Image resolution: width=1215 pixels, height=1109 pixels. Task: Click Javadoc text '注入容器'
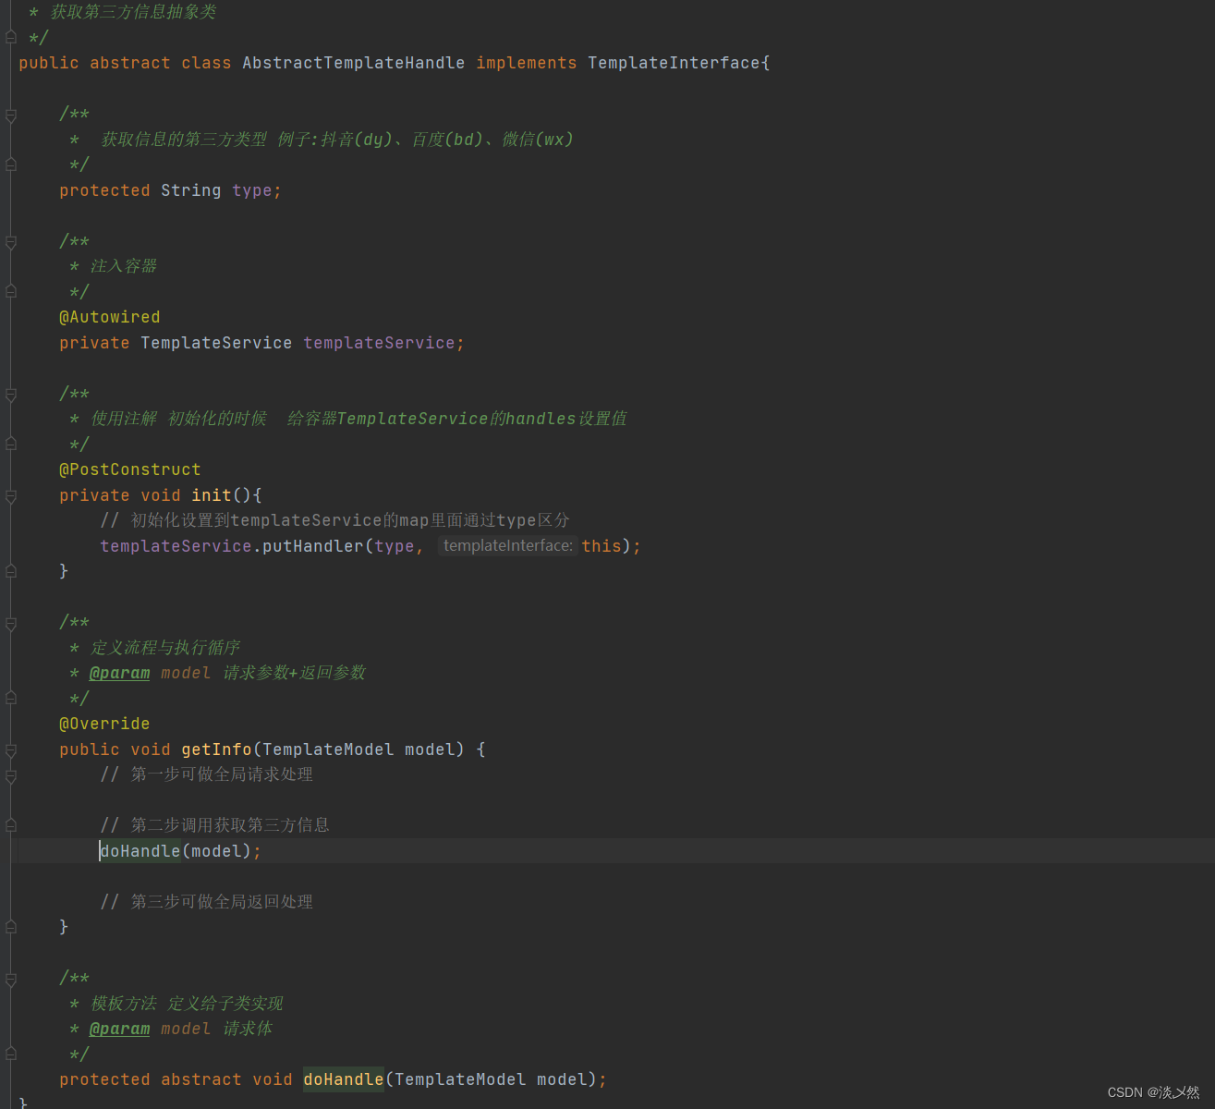pos(124,266)
